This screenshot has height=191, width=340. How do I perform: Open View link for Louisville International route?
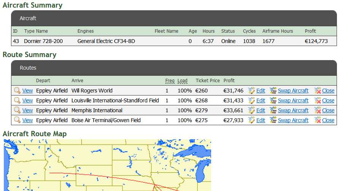tap(27, 100)
